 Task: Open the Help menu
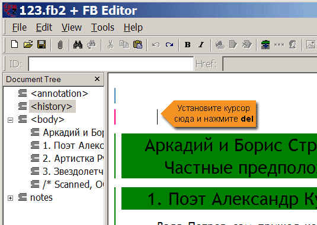133,27
